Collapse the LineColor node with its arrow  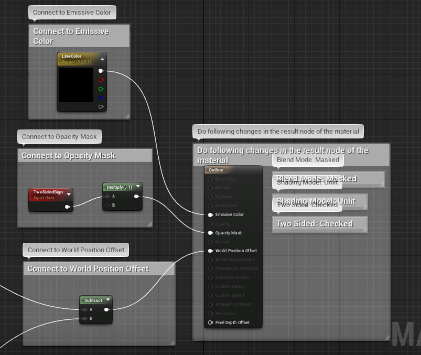(102, 59)
